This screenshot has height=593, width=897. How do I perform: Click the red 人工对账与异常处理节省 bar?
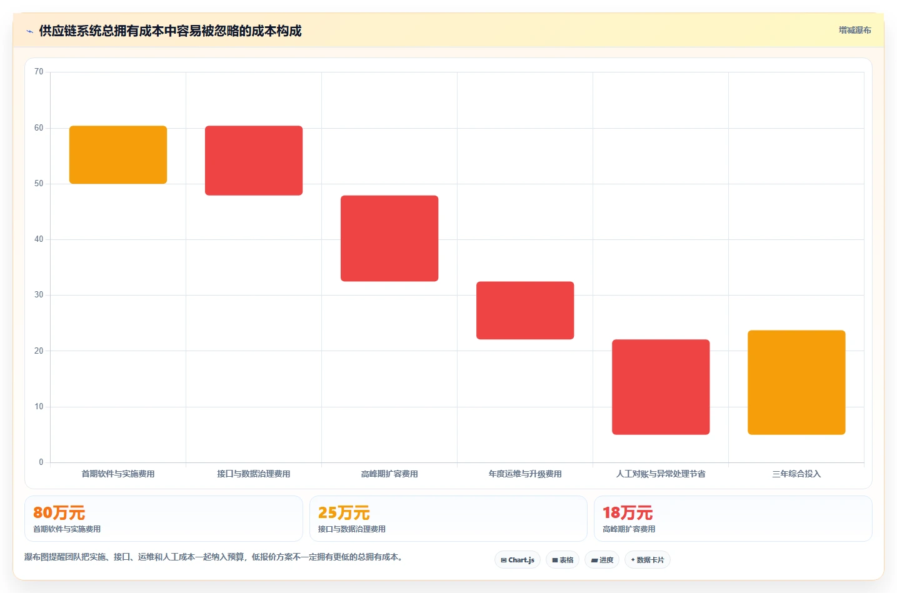click(x=661, y=387)
